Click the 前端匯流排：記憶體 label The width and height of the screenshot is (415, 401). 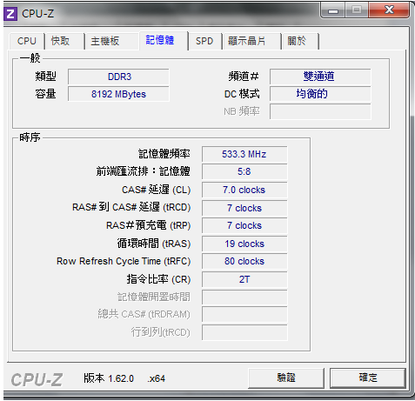[x=144, y=171]
